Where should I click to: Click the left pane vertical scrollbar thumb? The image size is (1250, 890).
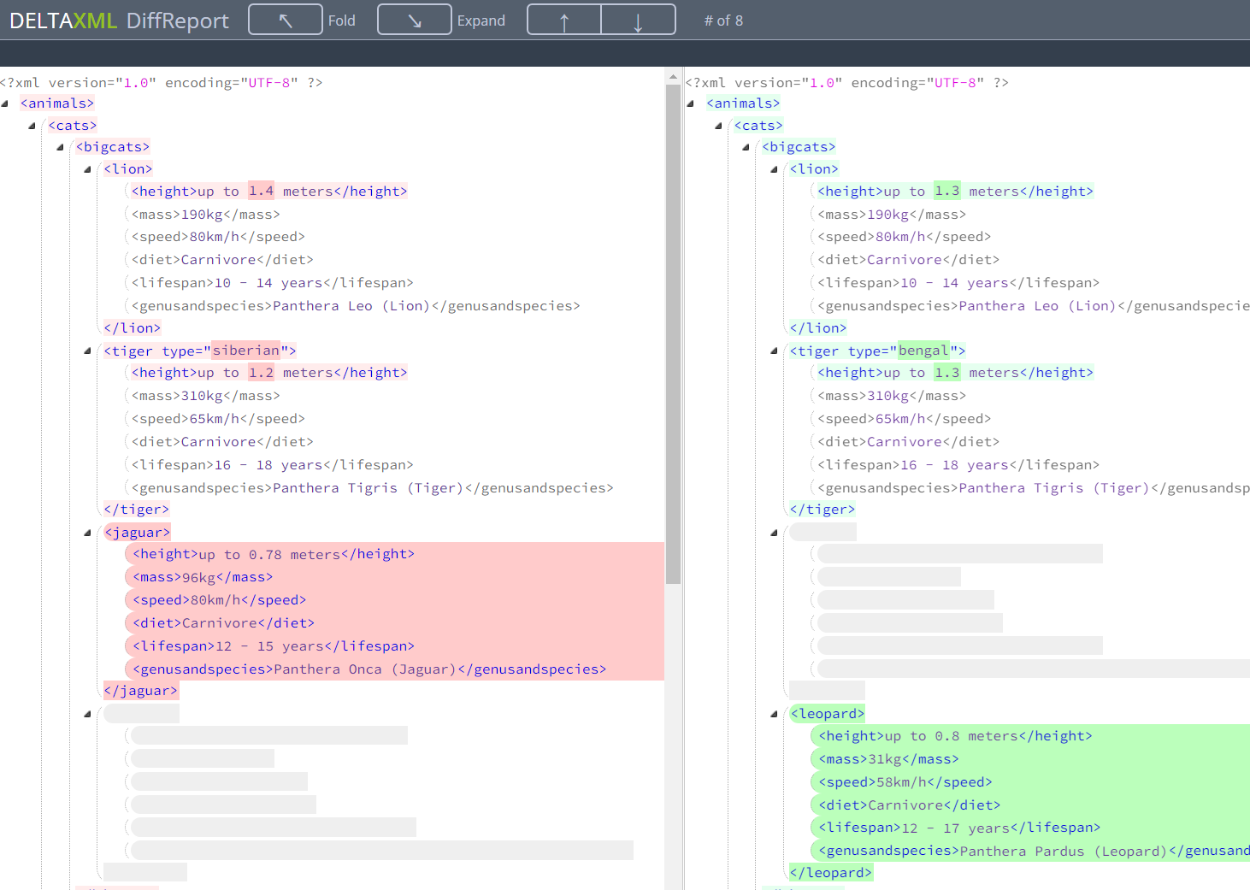[x=673, y=333]
